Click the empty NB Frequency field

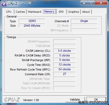tap(84, 30)
